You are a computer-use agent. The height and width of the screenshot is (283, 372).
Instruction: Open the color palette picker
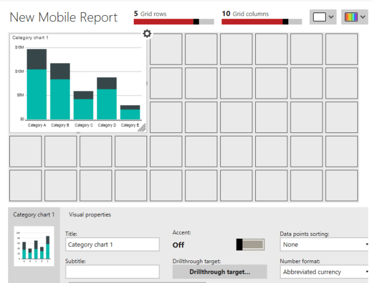pos(350,17)
